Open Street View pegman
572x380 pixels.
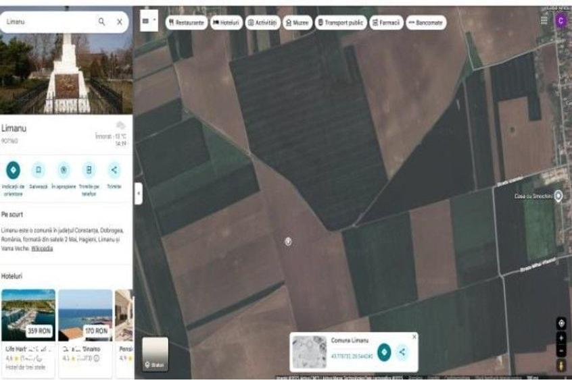point(561,365)
